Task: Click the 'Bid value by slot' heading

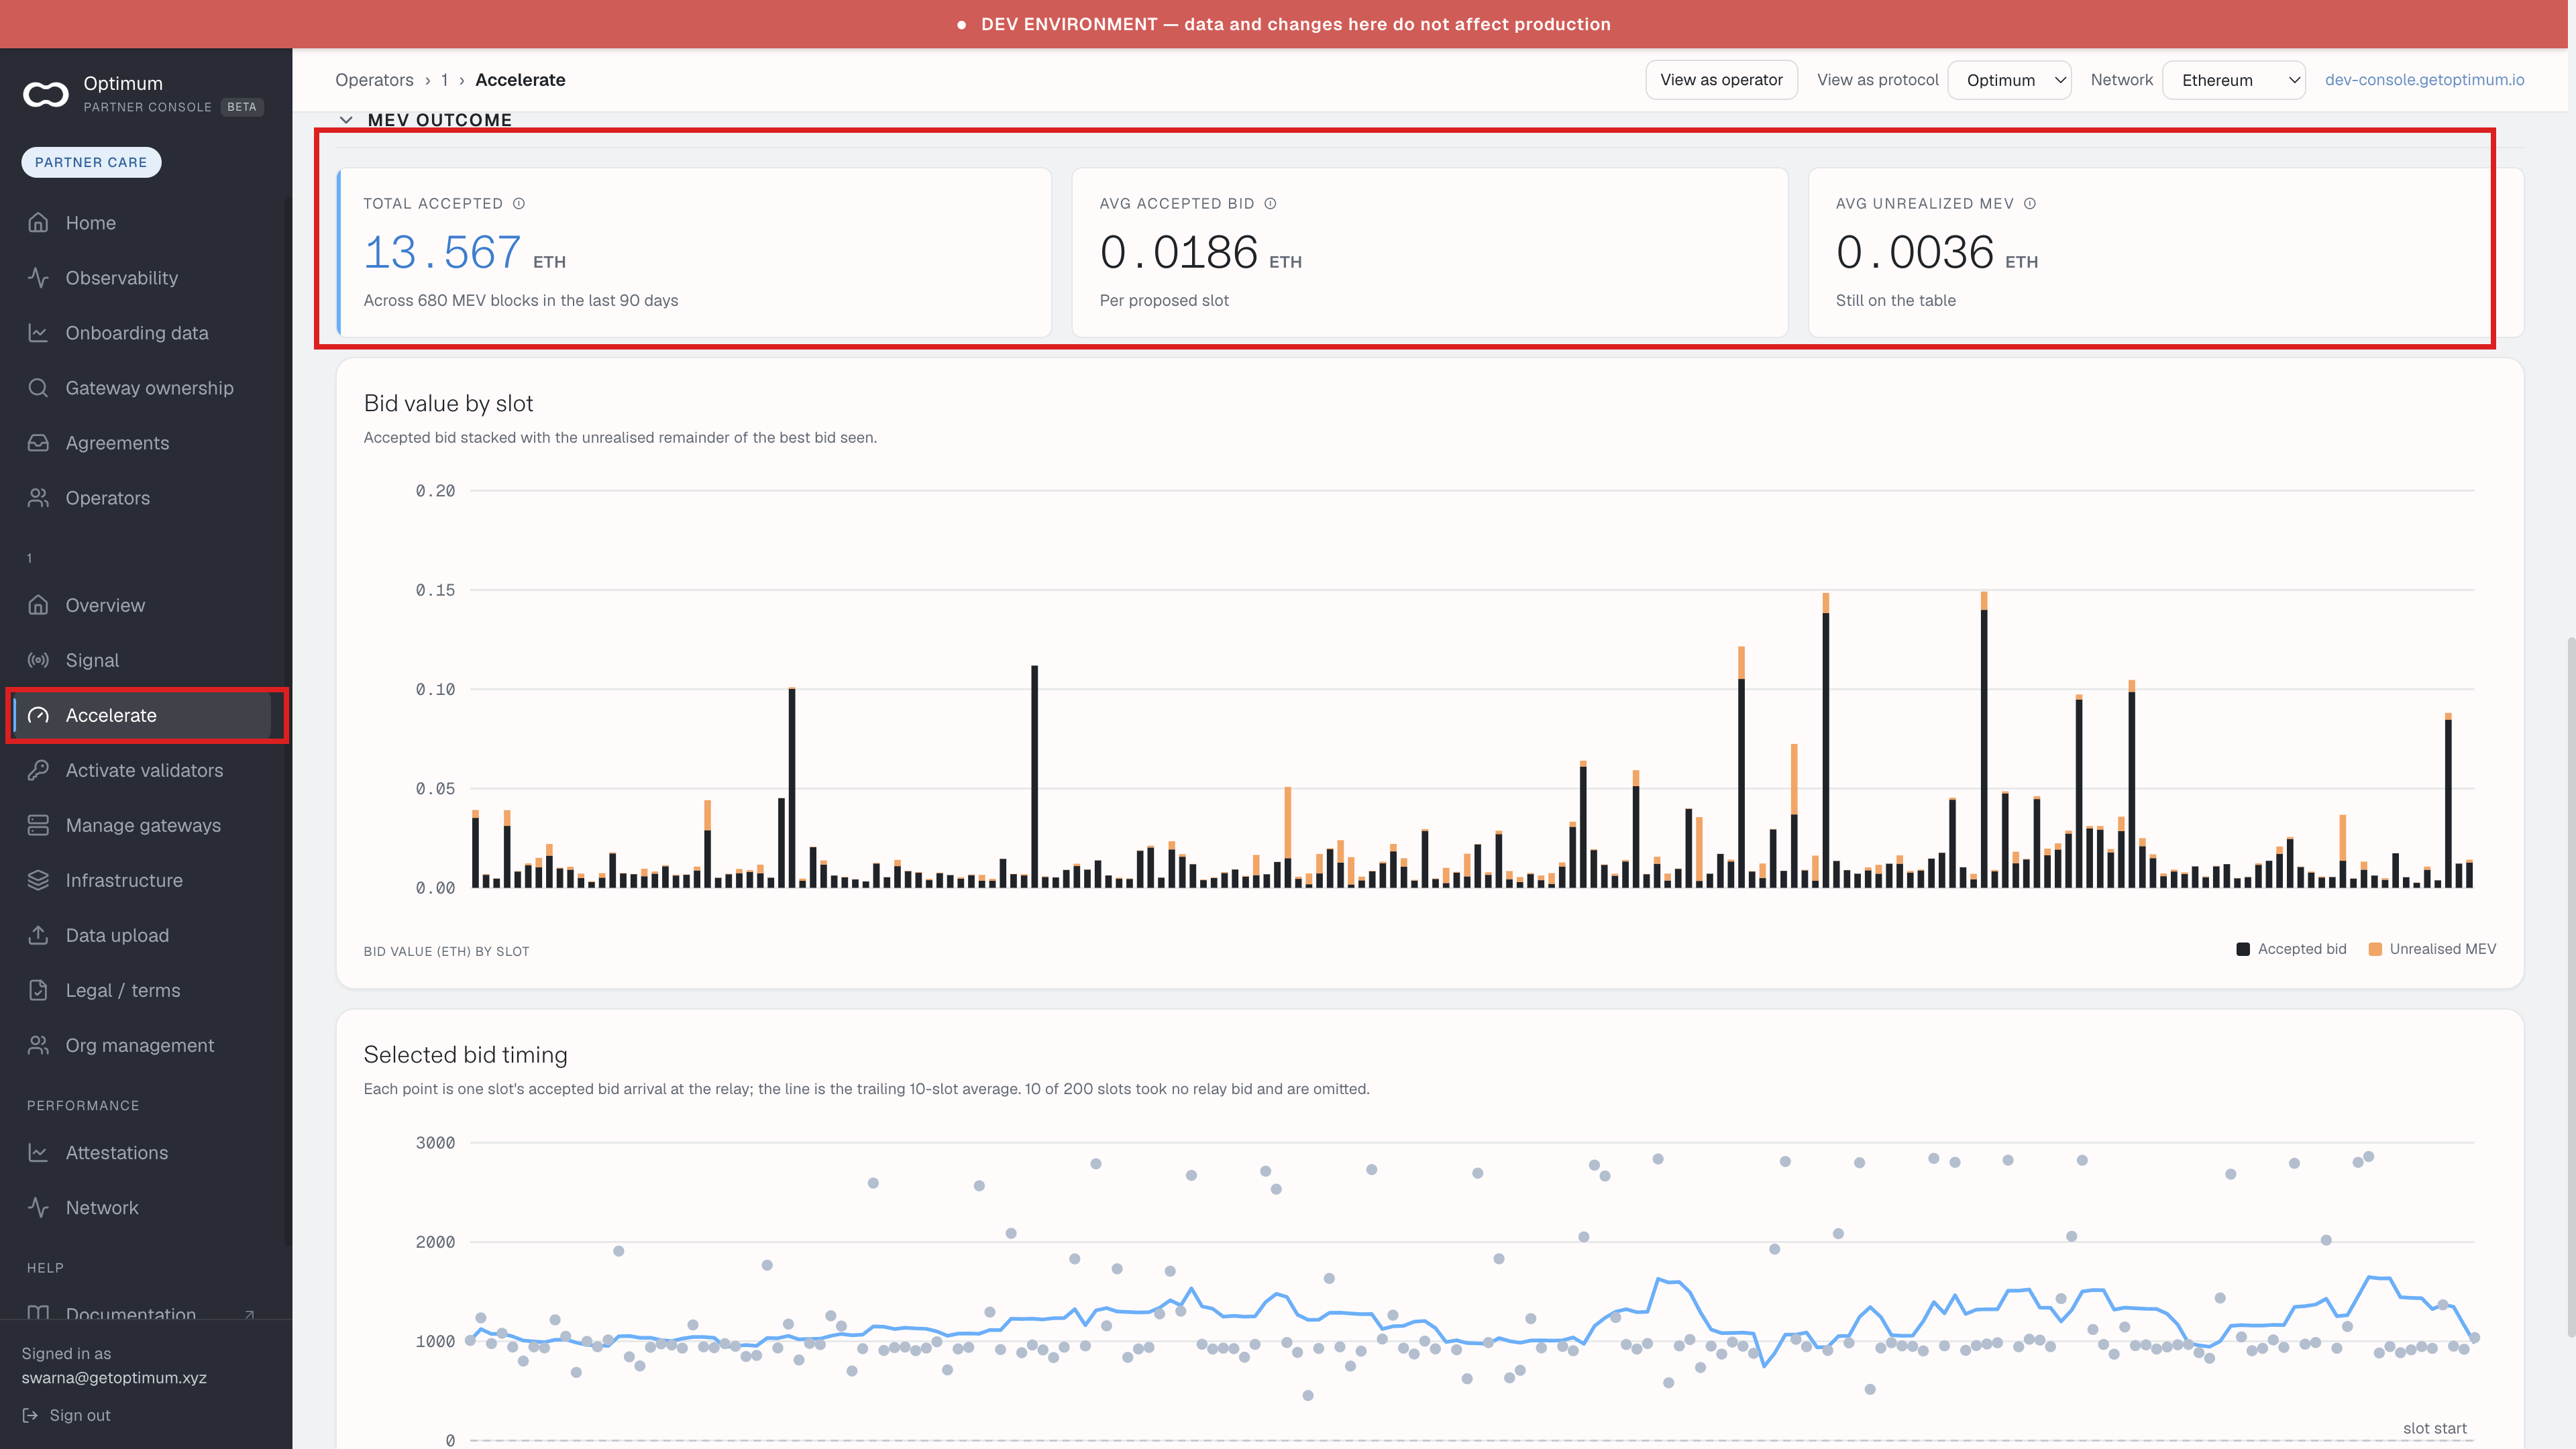Action: pos(448,403)
